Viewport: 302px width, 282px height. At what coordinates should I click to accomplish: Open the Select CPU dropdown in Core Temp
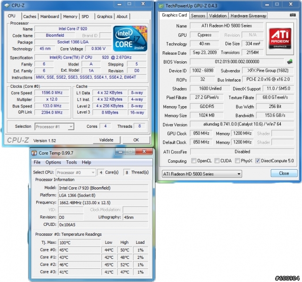pyautogui.click(x=75, y=172)
